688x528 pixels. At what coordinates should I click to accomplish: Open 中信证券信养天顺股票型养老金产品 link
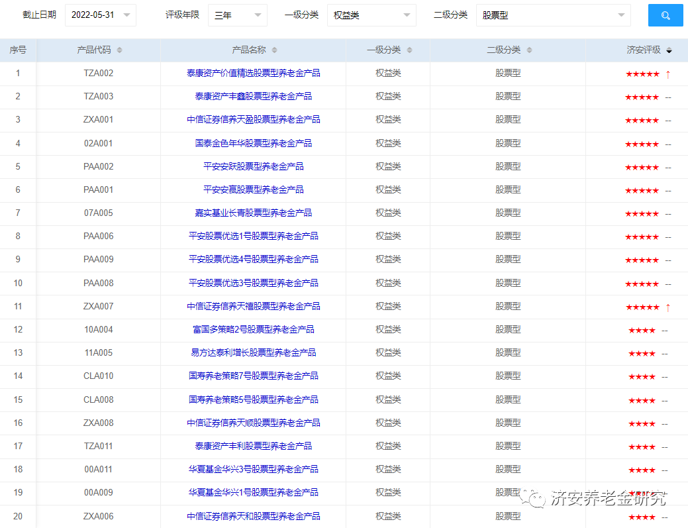(253, 423)
